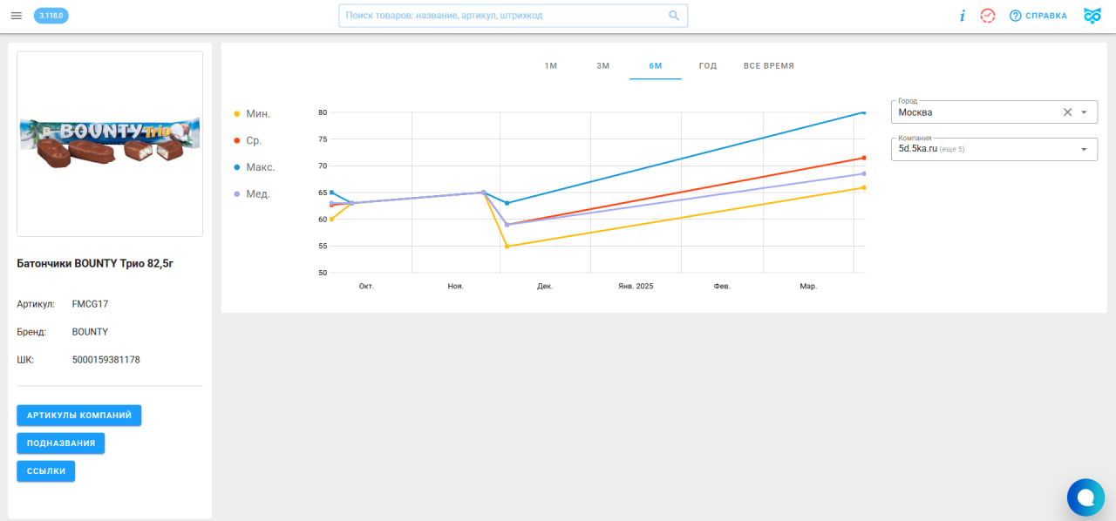Open the Компания dropdown arrow
1116x521 pixels.
(x=1084, y=149)
